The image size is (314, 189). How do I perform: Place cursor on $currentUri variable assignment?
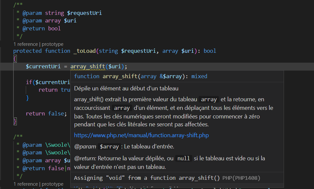tap(43, 66)
